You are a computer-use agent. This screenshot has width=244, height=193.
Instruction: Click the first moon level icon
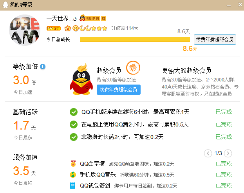82,28
